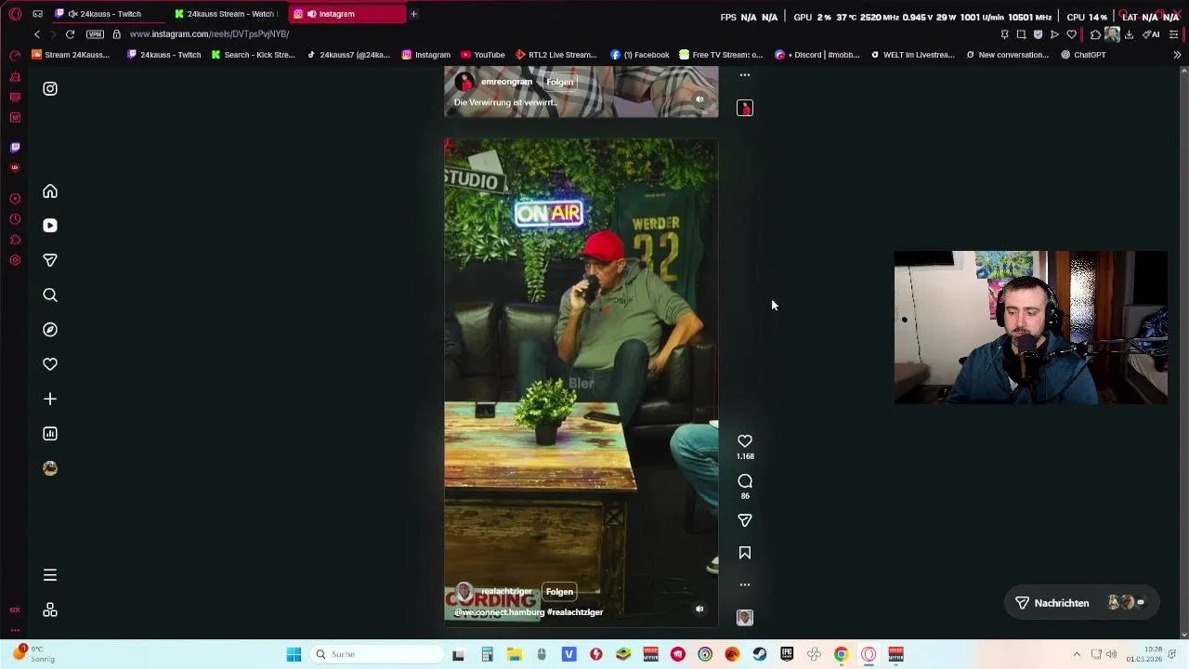Open the pinboards pin icon in toolbar
The image size is (1189, 669).
[x=1004, y=34]
